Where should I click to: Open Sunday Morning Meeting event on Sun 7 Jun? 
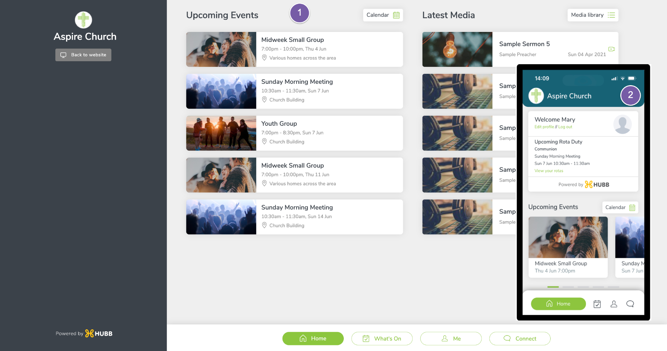[x=294, y=91]
